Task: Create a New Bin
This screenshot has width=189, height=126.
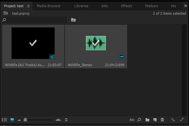Action: coord(147,119)
